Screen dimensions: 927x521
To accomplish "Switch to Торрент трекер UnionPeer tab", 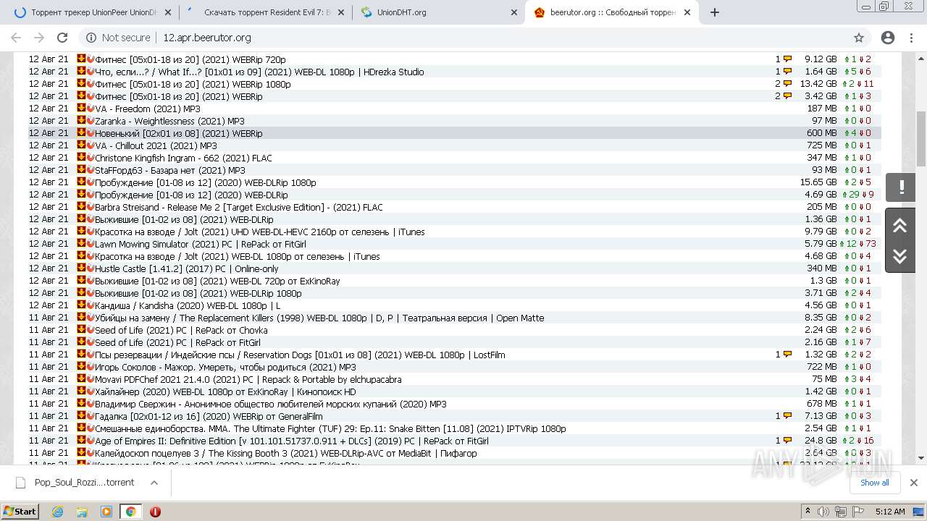I will click(x=93, y=12).
